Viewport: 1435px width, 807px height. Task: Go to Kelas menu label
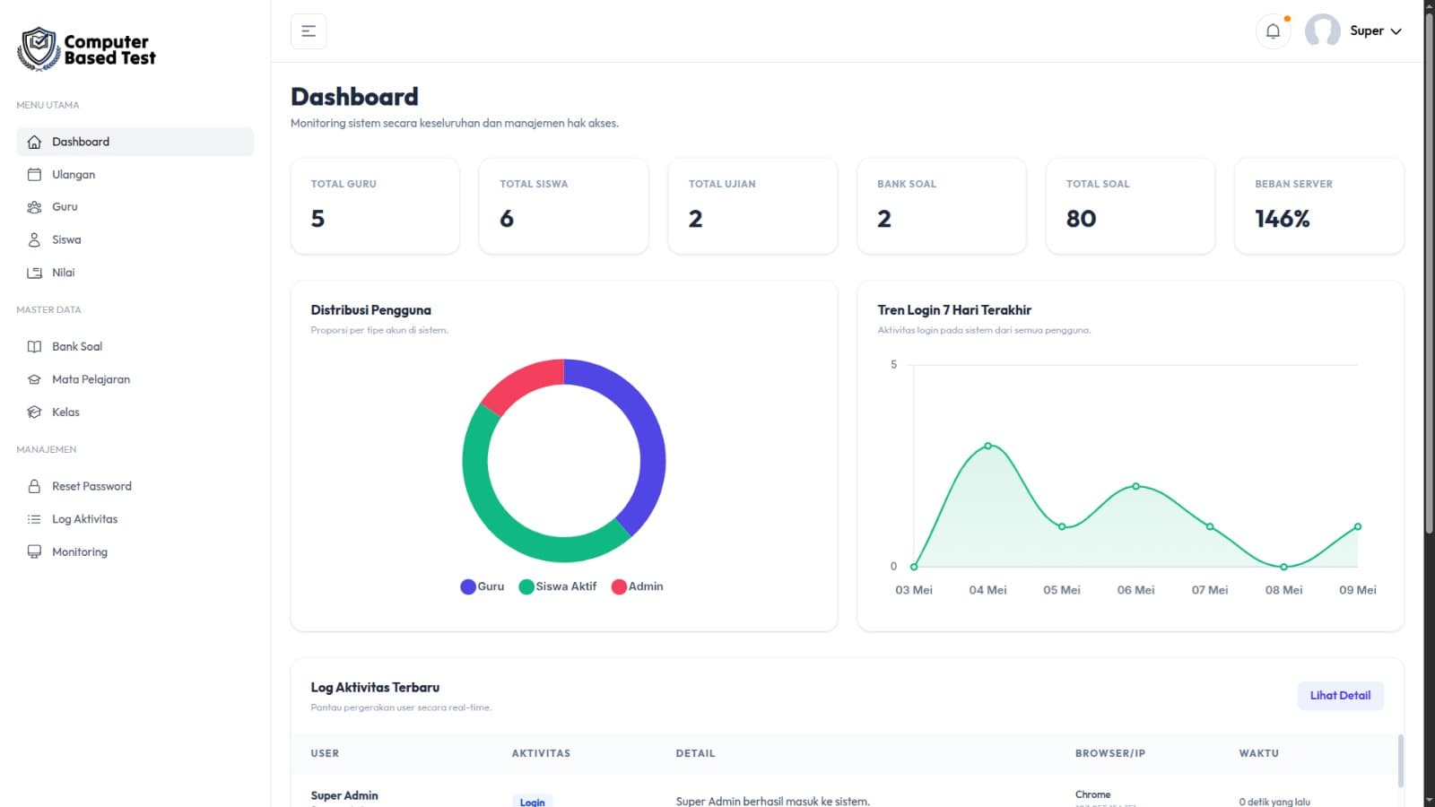65,412
